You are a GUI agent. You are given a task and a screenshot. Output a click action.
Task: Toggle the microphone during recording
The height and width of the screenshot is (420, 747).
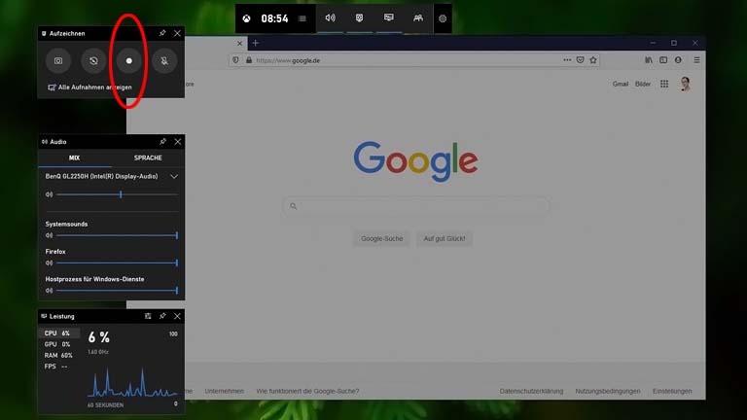point(163,60)
